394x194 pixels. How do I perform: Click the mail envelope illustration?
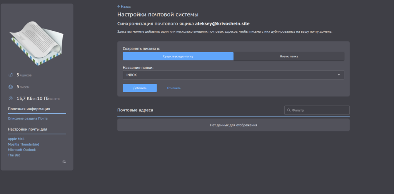[37, 43]
